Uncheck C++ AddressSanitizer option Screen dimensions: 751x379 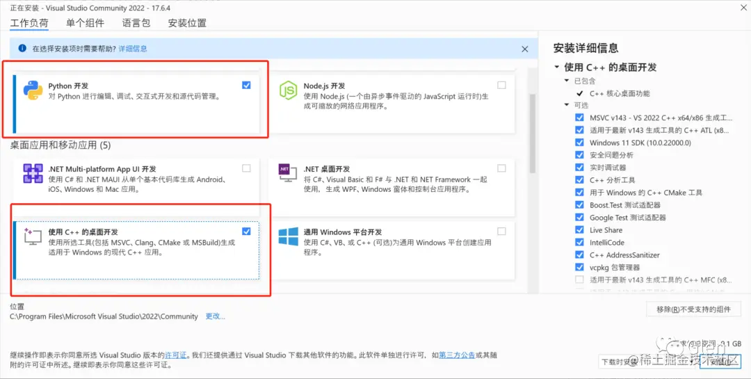579,255
